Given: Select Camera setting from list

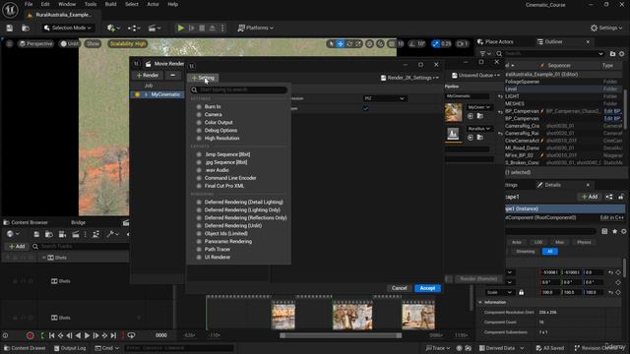Looking at the screenshot, I should coord(213,114).
